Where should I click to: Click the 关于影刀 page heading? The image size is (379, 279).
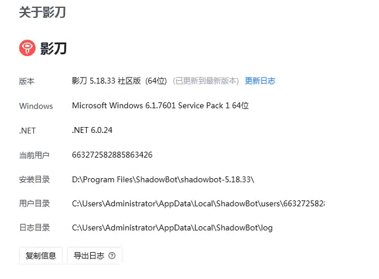point(42,13)
